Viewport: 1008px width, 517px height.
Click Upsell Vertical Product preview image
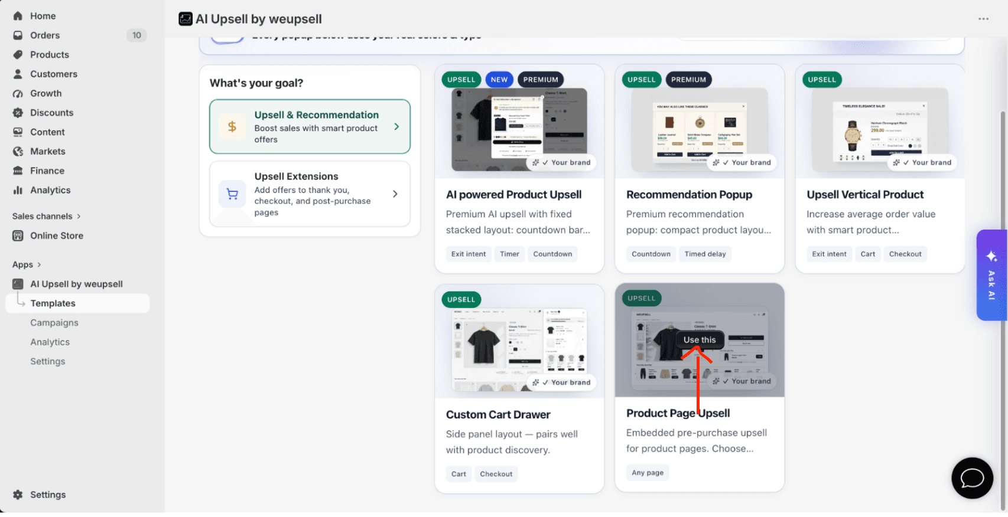(x=880, y=130)
